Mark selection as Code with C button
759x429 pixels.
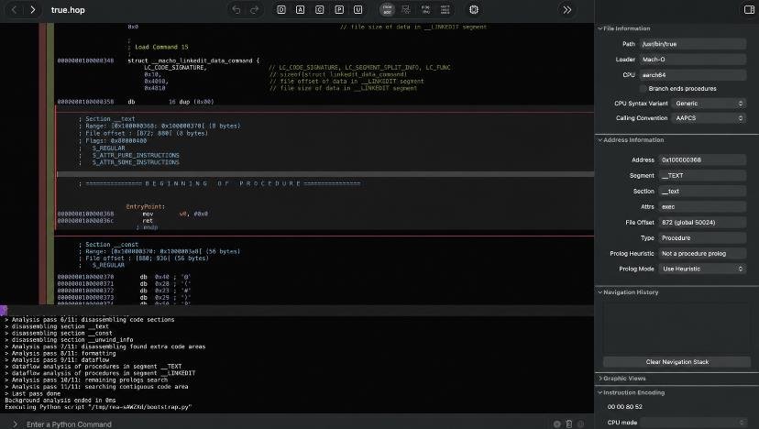(x=320, y=10)
